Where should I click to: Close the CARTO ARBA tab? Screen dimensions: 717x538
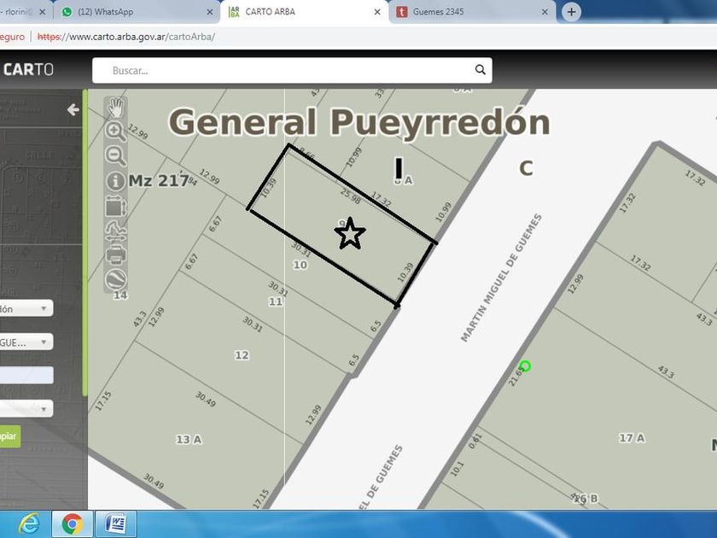[377, 12]
